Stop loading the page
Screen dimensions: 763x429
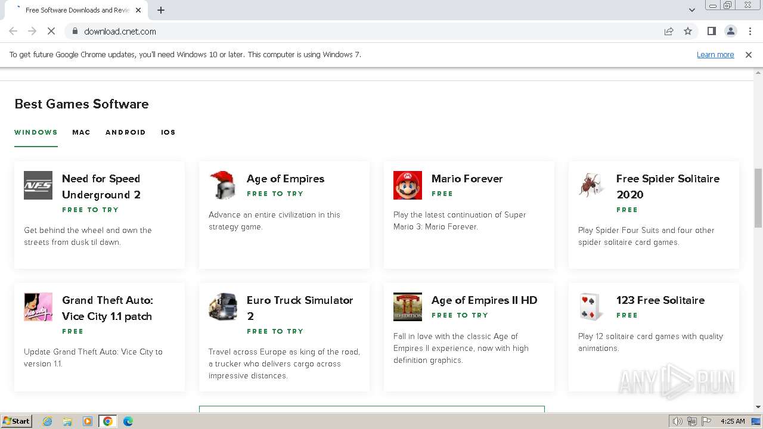click(x=51, y=31)
